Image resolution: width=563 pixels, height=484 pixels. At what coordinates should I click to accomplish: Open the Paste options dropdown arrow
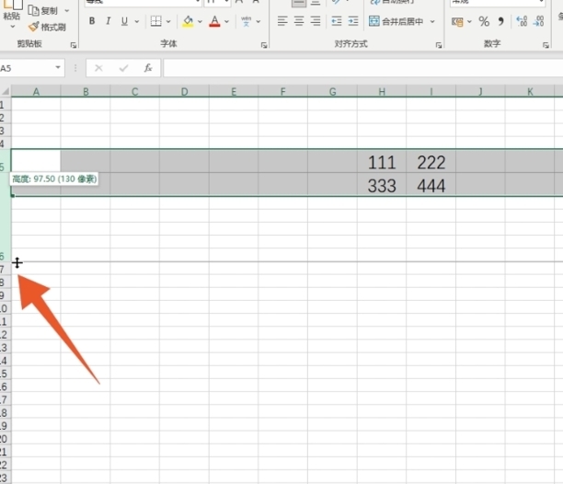[13, 27]
